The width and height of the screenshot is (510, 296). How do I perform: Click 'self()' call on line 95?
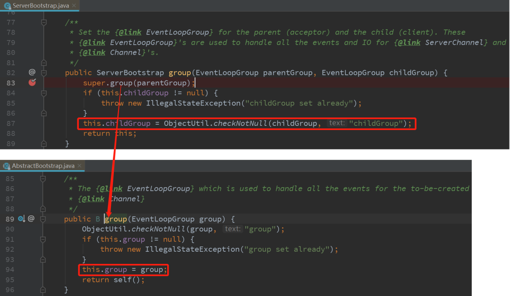point(127,280)
